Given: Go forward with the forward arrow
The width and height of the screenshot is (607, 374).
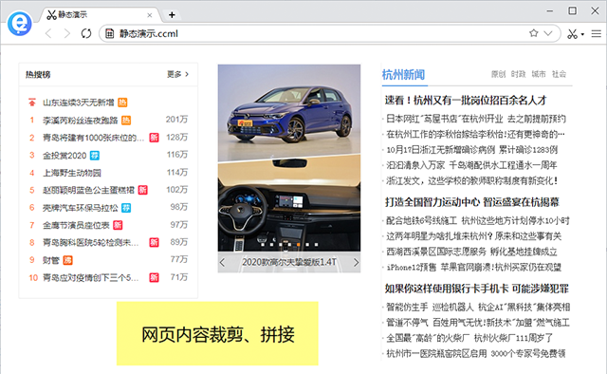Looking at the screenshot, I should point(67,34).
